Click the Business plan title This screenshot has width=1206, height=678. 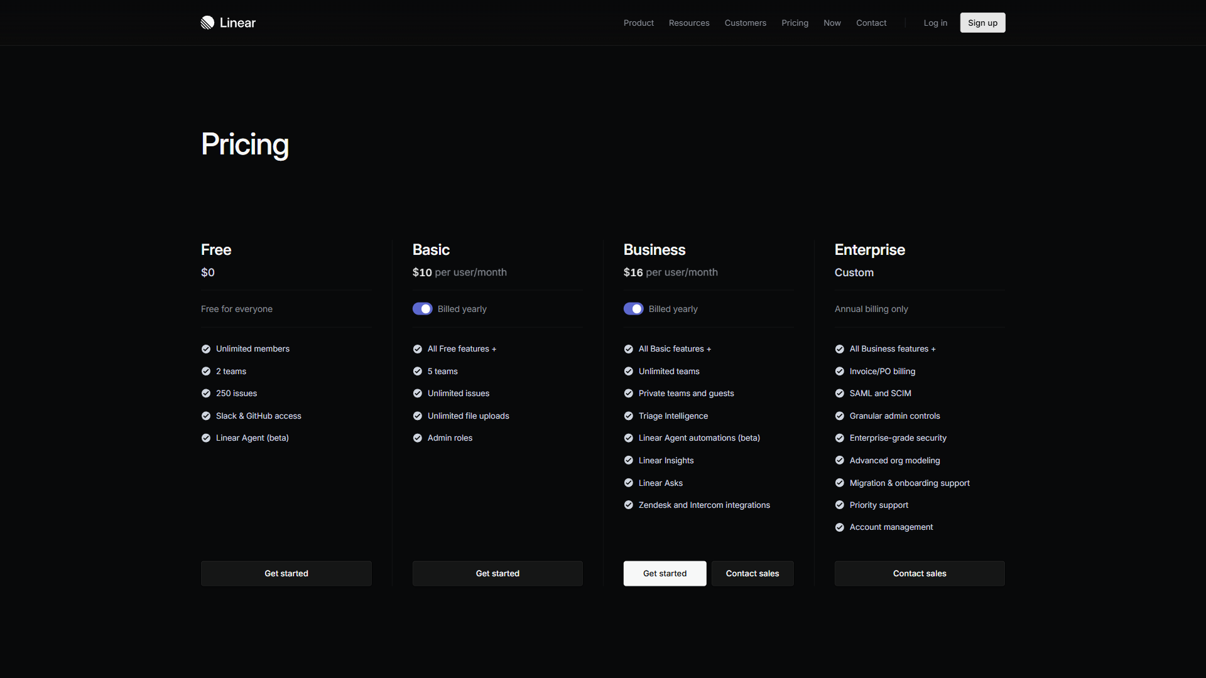(655, 250)
